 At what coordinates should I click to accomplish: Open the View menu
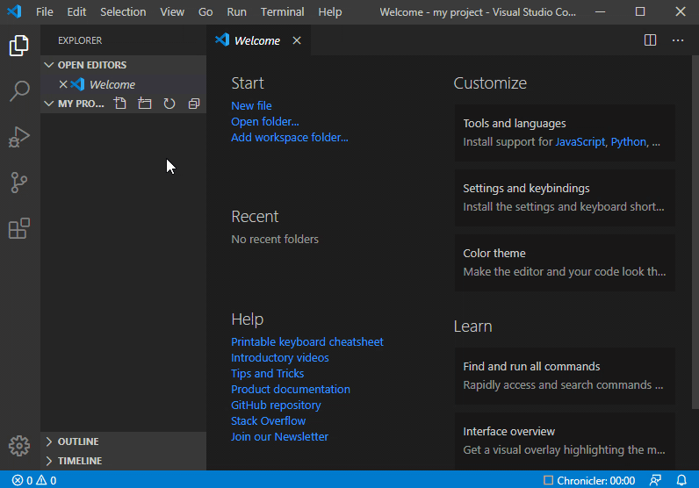coord(172,12)
